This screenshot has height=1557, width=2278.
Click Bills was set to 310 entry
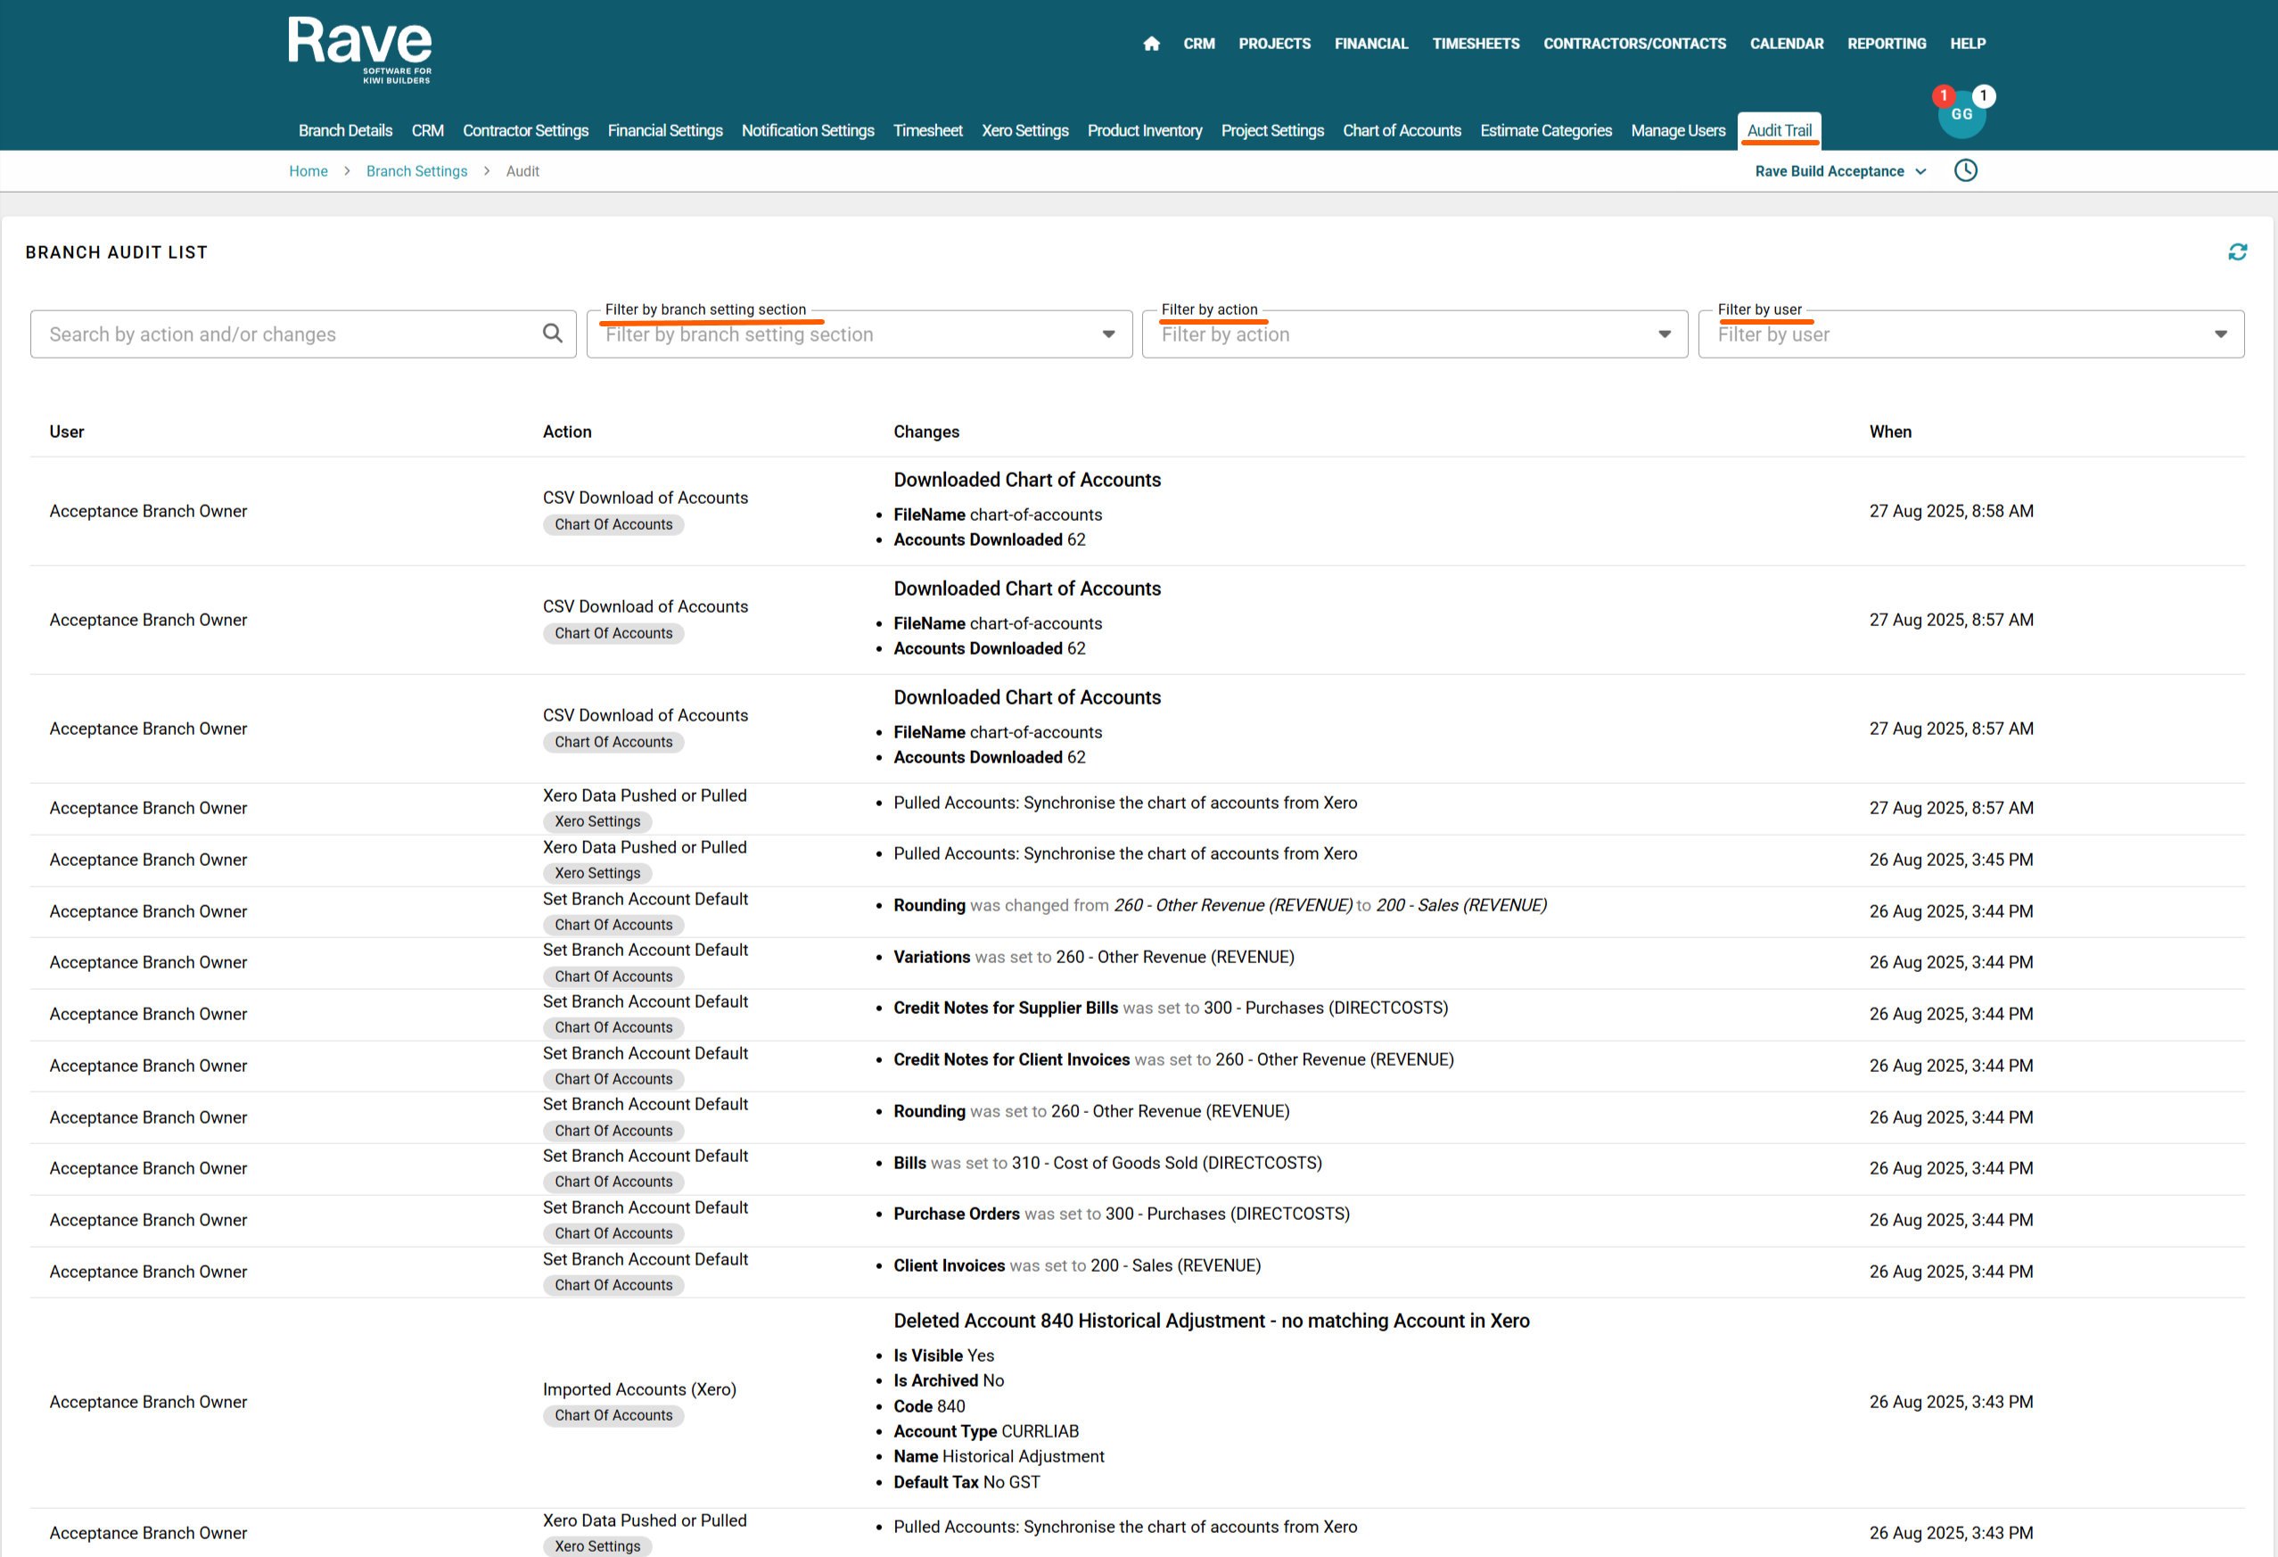[1106, 1163]
